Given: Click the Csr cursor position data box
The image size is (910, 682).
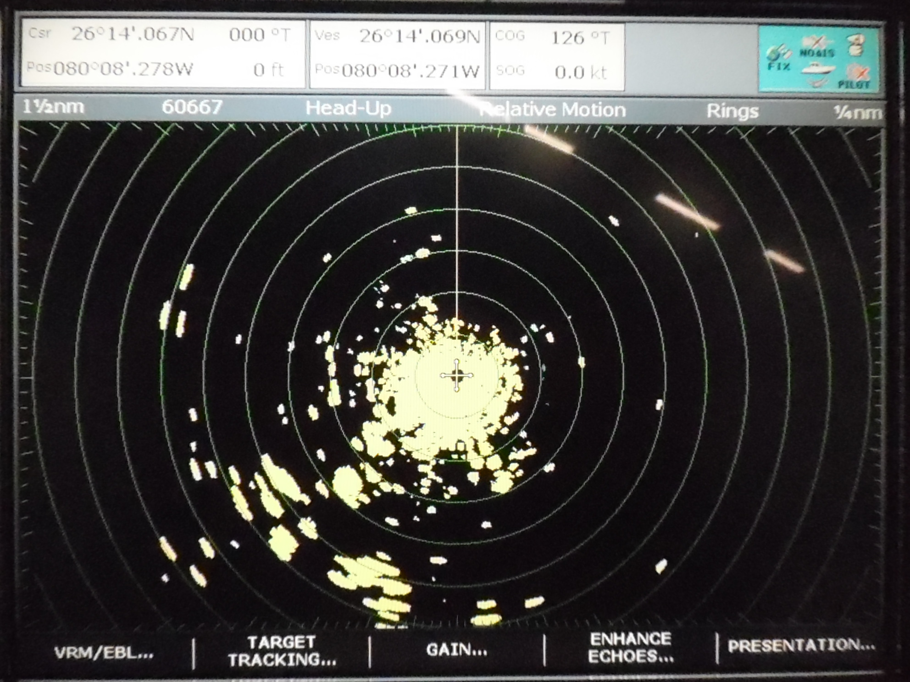Looking at the screenshot, I should tap(163, 53).
